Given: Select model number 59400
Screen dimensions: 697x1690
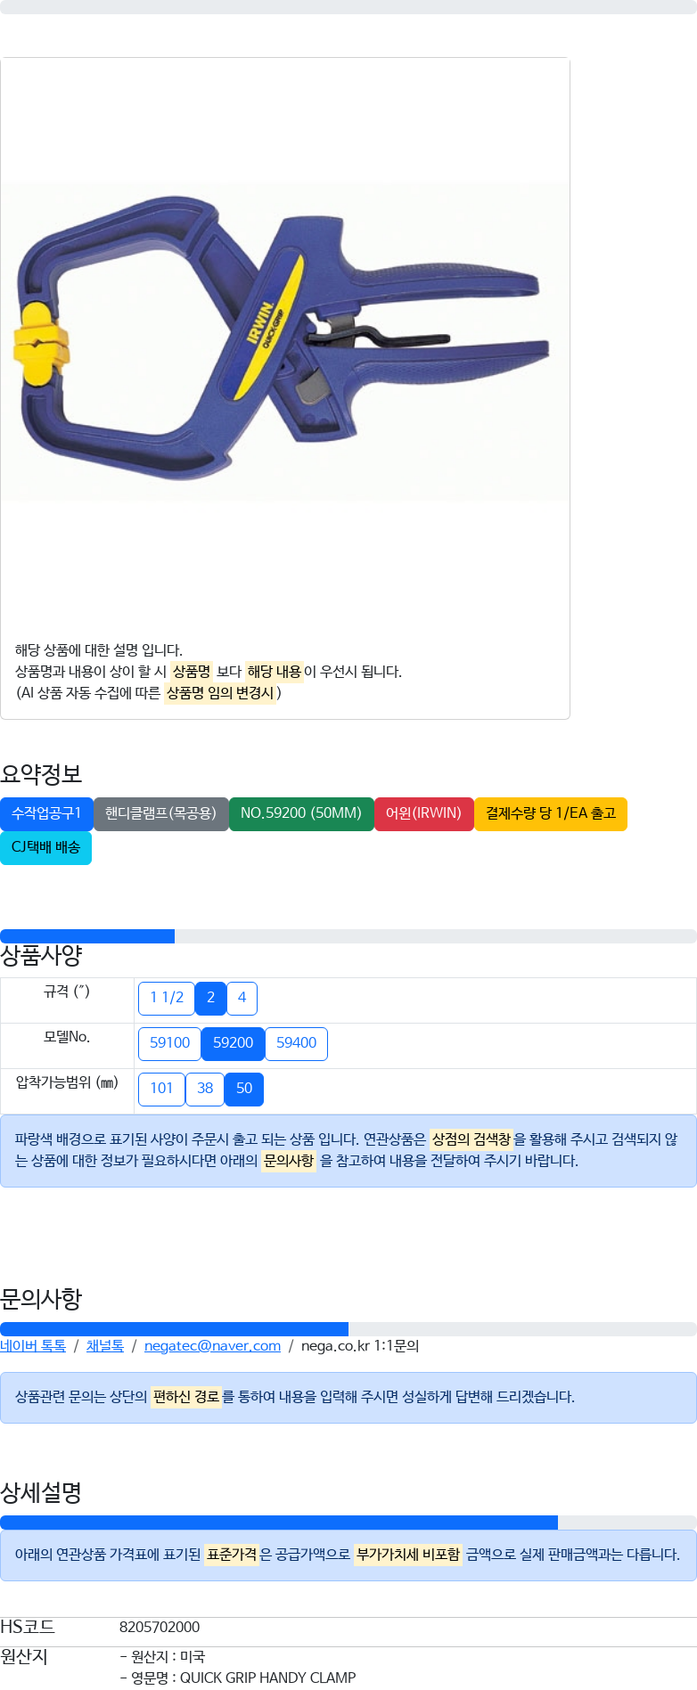Looking at the screenshot, I should click(x=296, y=1043).
